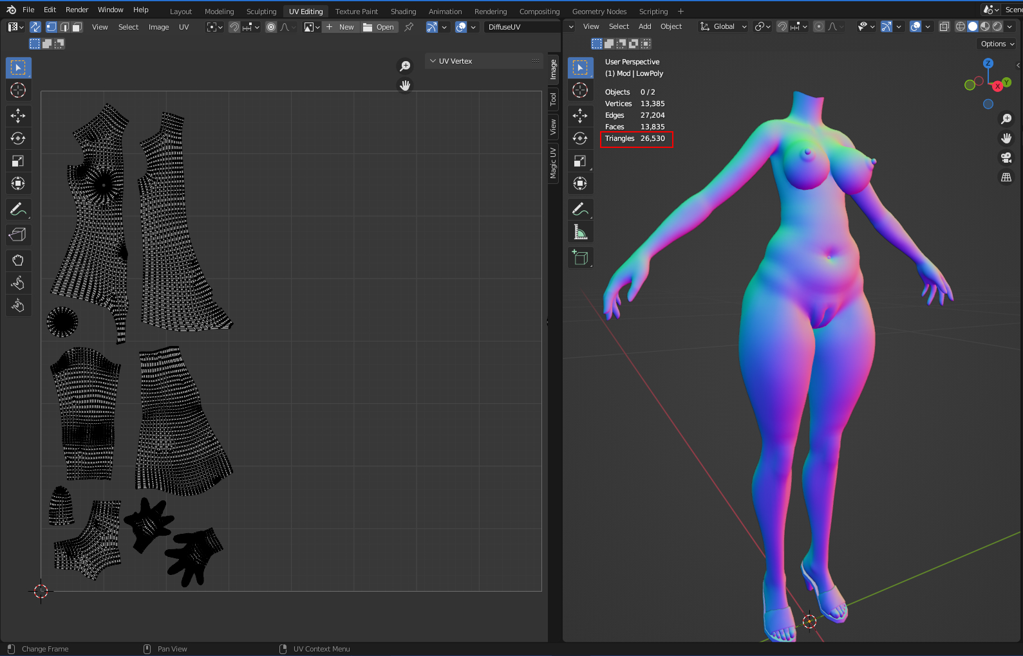Collapse the UV Vertex panel

coord(433,61)
